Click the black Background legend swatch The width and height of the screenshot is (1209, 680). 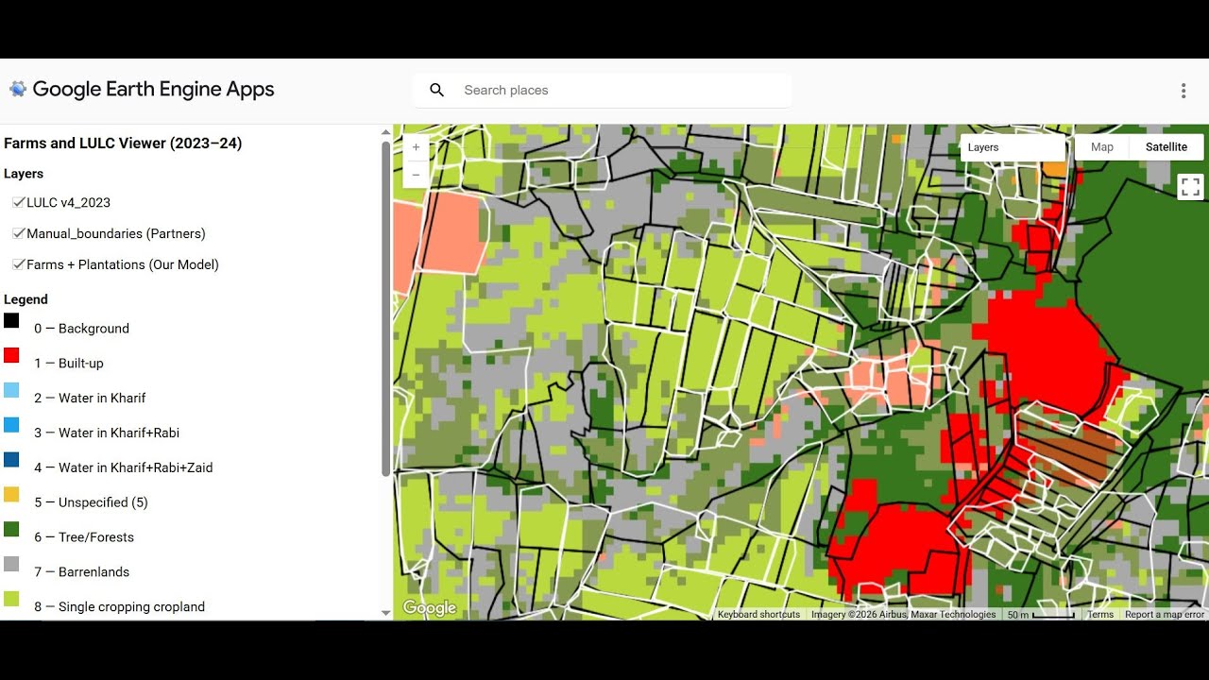point(11,321)
